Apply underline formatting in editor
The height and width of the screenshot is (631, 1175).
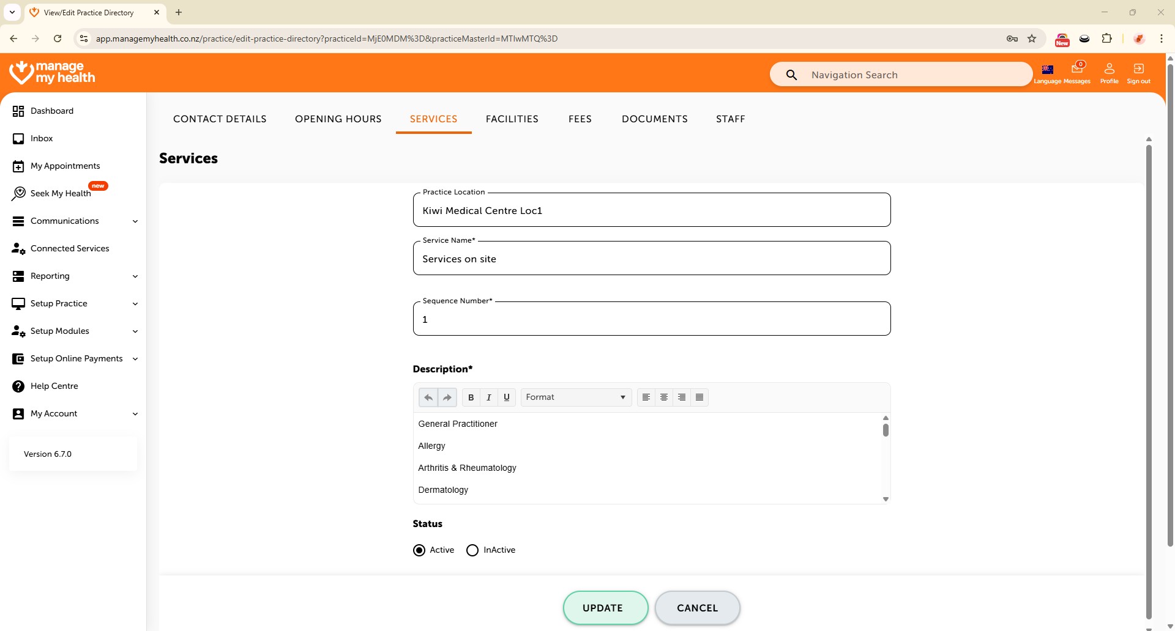click(507, 397)
